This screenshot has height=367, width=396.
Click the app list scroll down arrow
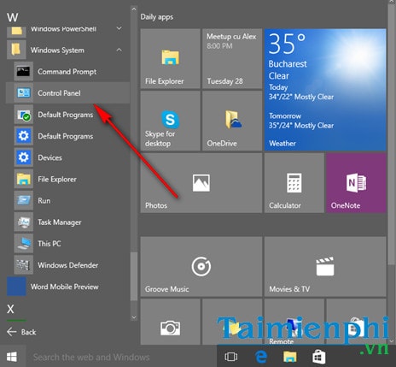pyautogui.click(x=134, y=317)
